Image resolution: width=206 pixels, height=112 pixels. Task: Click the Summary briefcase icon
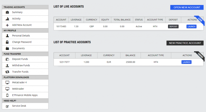pyautogui.click(x=7, y=12)
